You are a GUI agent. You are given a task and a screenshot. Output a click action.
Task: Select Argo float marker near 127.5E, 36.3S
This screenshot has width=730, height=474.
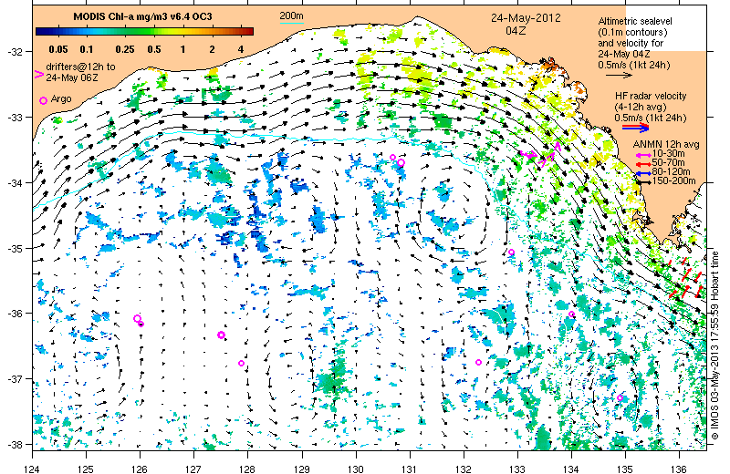point(221,335)
